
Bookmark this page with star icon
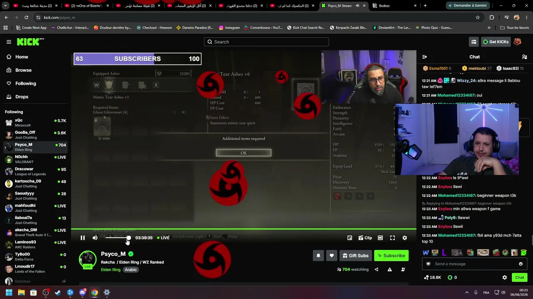point(478,17)
